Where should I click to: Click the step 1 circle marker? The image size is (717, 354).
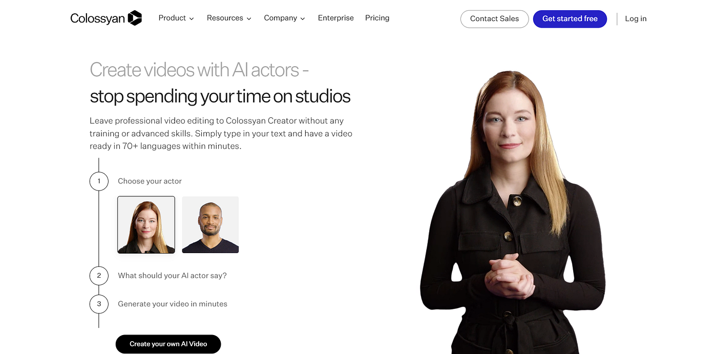click(99, 181)
